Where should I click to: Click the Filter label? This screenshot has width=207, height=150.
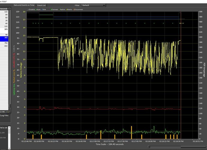77,5
